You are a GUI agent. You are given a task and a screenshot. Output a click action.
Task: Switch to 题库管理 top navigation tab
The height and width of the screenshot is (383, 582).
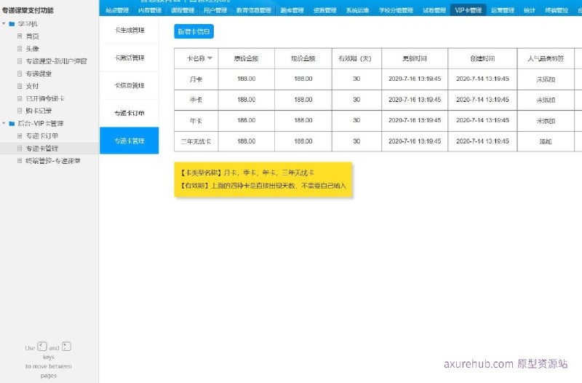292,10
